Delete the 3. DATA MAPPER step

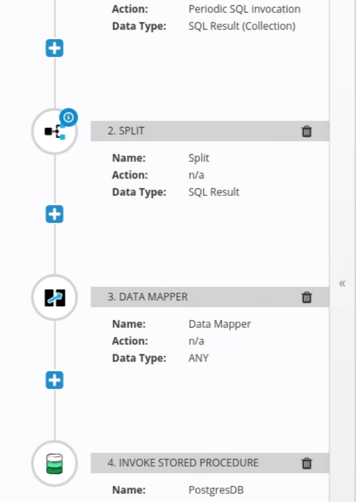(x=307, y=297)
